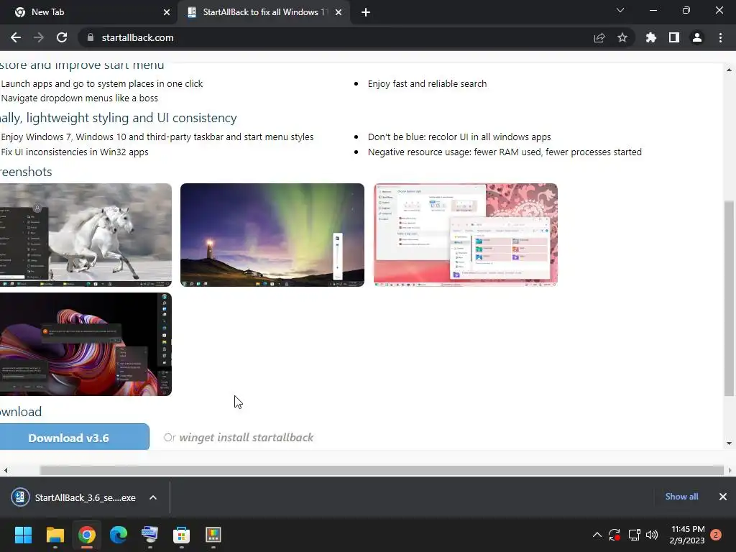Click the scroll left arrow
736x552 pixels.
click(x=6, y=470)
